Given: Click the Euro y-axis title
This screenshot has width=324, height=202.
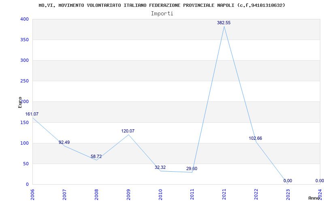Looking at the screenshot, I should (x=20, y=102).
